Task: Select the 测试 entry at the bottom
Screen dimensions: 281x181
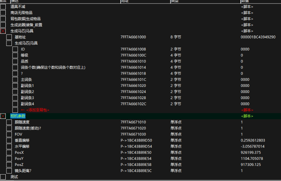Action: [x=14, y=177]
